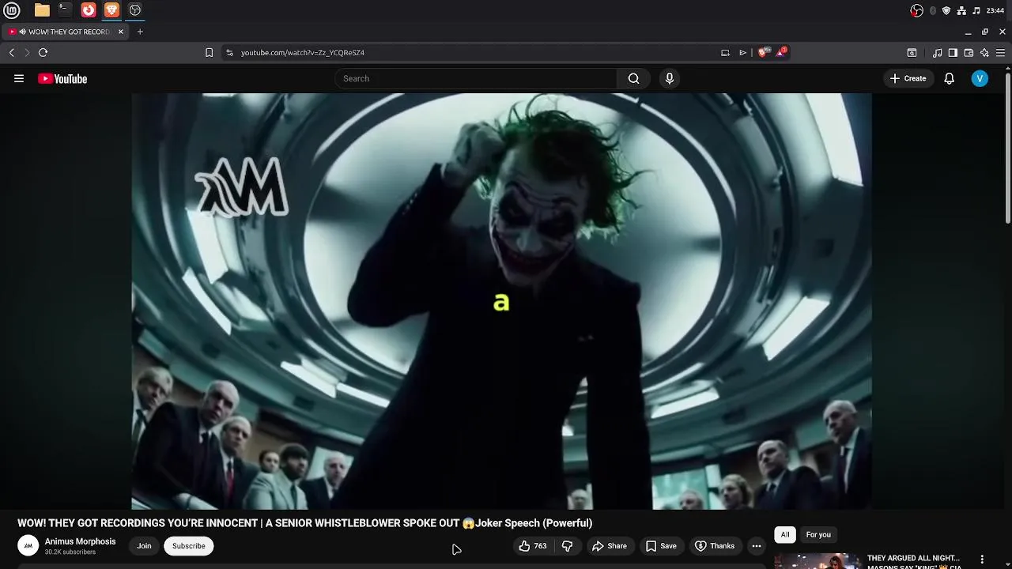Save video to a playlist
The height and width of the screenshot is (569, 1012).
click(x=661, y=546)
